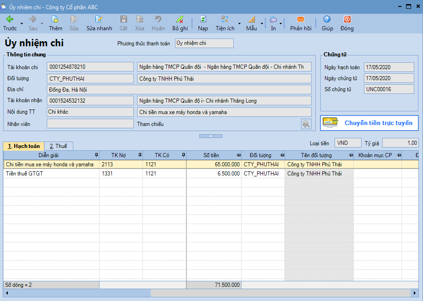Click the horizontal scrollbar right arrow

(x=415, y=293)
